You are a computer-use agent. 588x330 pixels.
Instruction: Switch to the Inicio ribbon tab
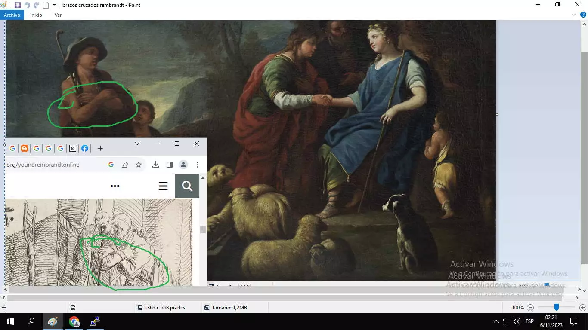(36, 15)
